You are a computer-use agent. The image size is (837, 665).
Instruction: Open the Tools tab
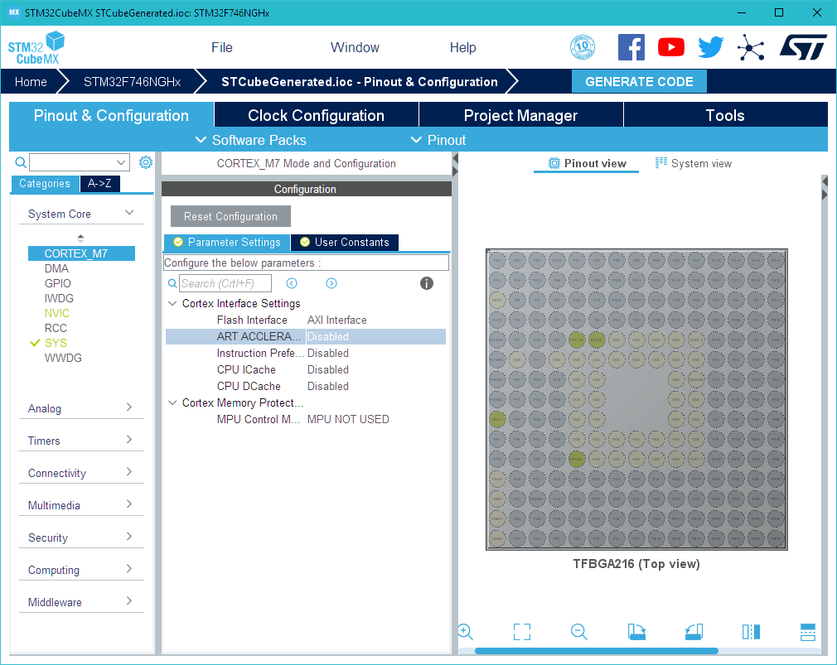(725, 115)
